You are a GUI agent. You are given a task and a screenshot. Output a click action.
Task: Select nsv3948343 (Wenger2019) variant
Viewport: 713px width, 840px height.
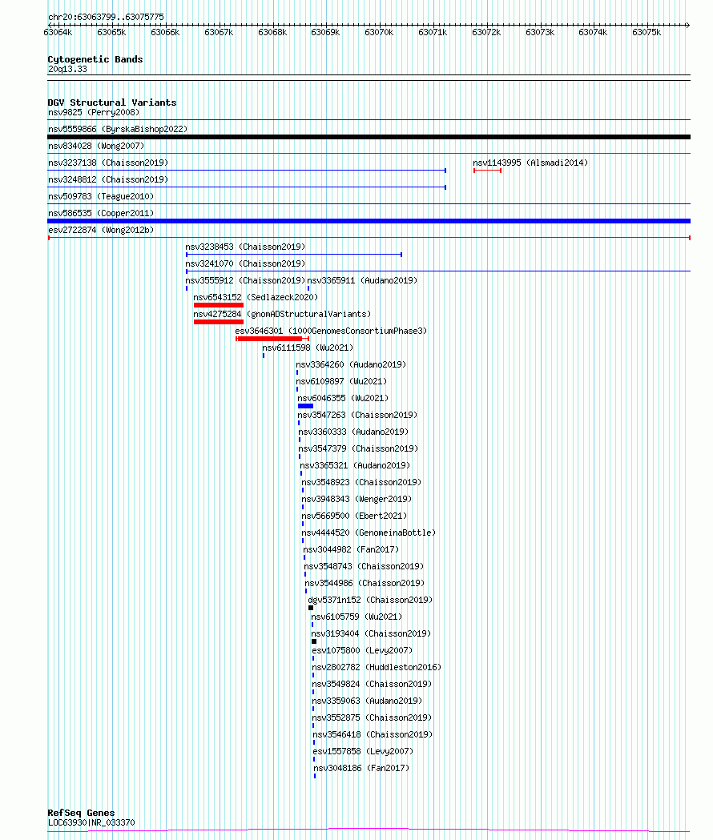(356, 500)
